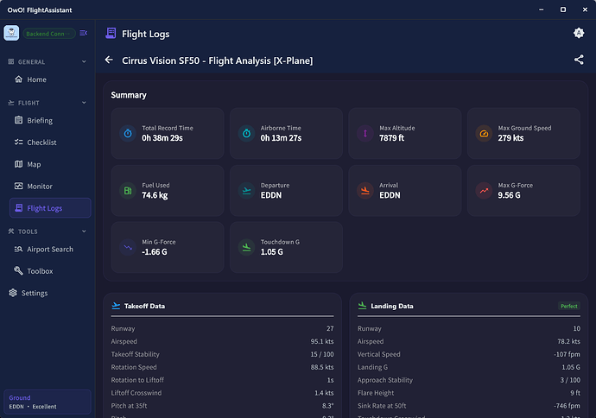This screenshot has height=418, width=596.
Task: Click the Home house icon
Action: [x=18, y=79]
